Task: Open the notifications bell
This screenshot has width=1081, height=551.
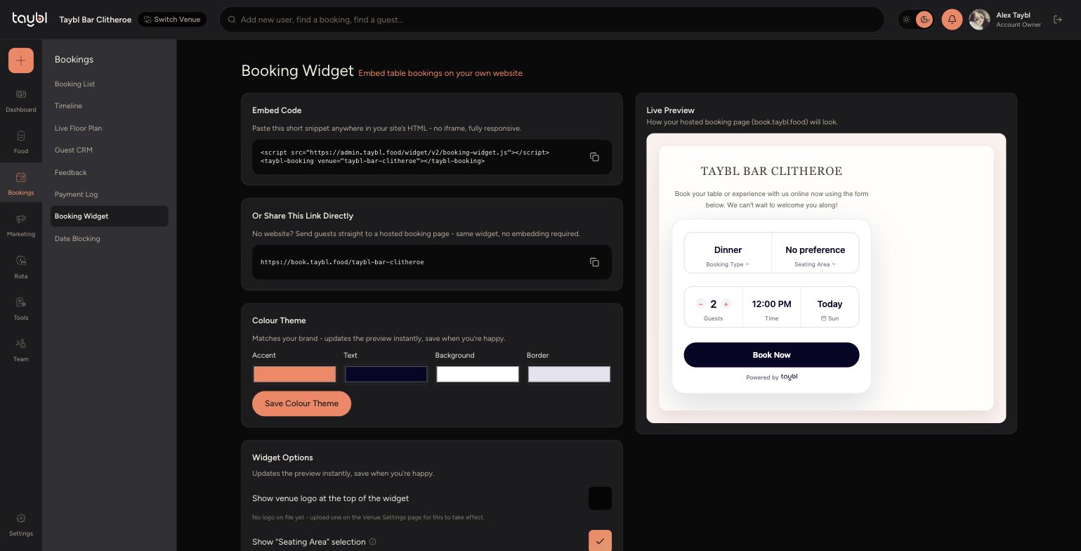Action: click(952, 20)
